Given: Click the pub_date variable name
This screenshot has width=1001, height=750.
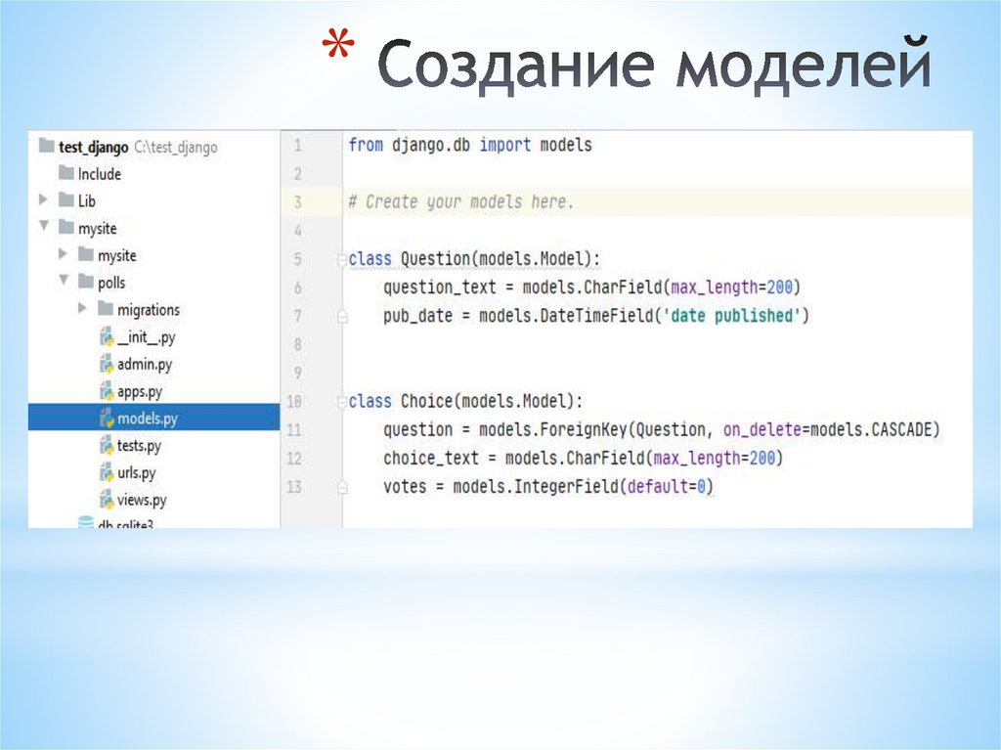Looking at the screenshot, I should click(417, 316).
